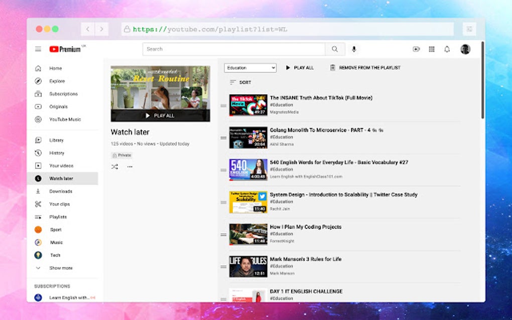Click REMOVE FROM THE PLAYLIST

coord(365,68)
